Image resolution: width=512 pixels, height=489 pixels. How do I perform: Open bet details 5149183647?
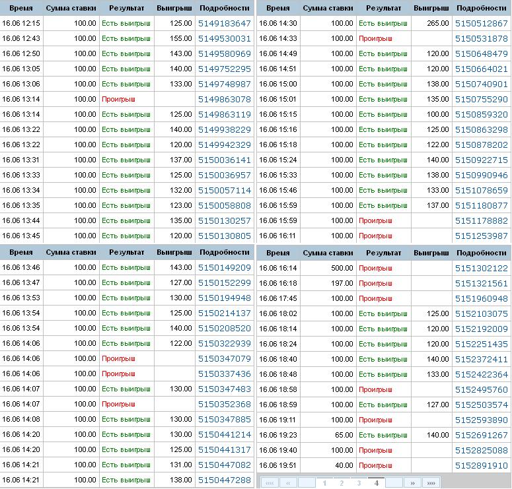[x=225, y=24]
